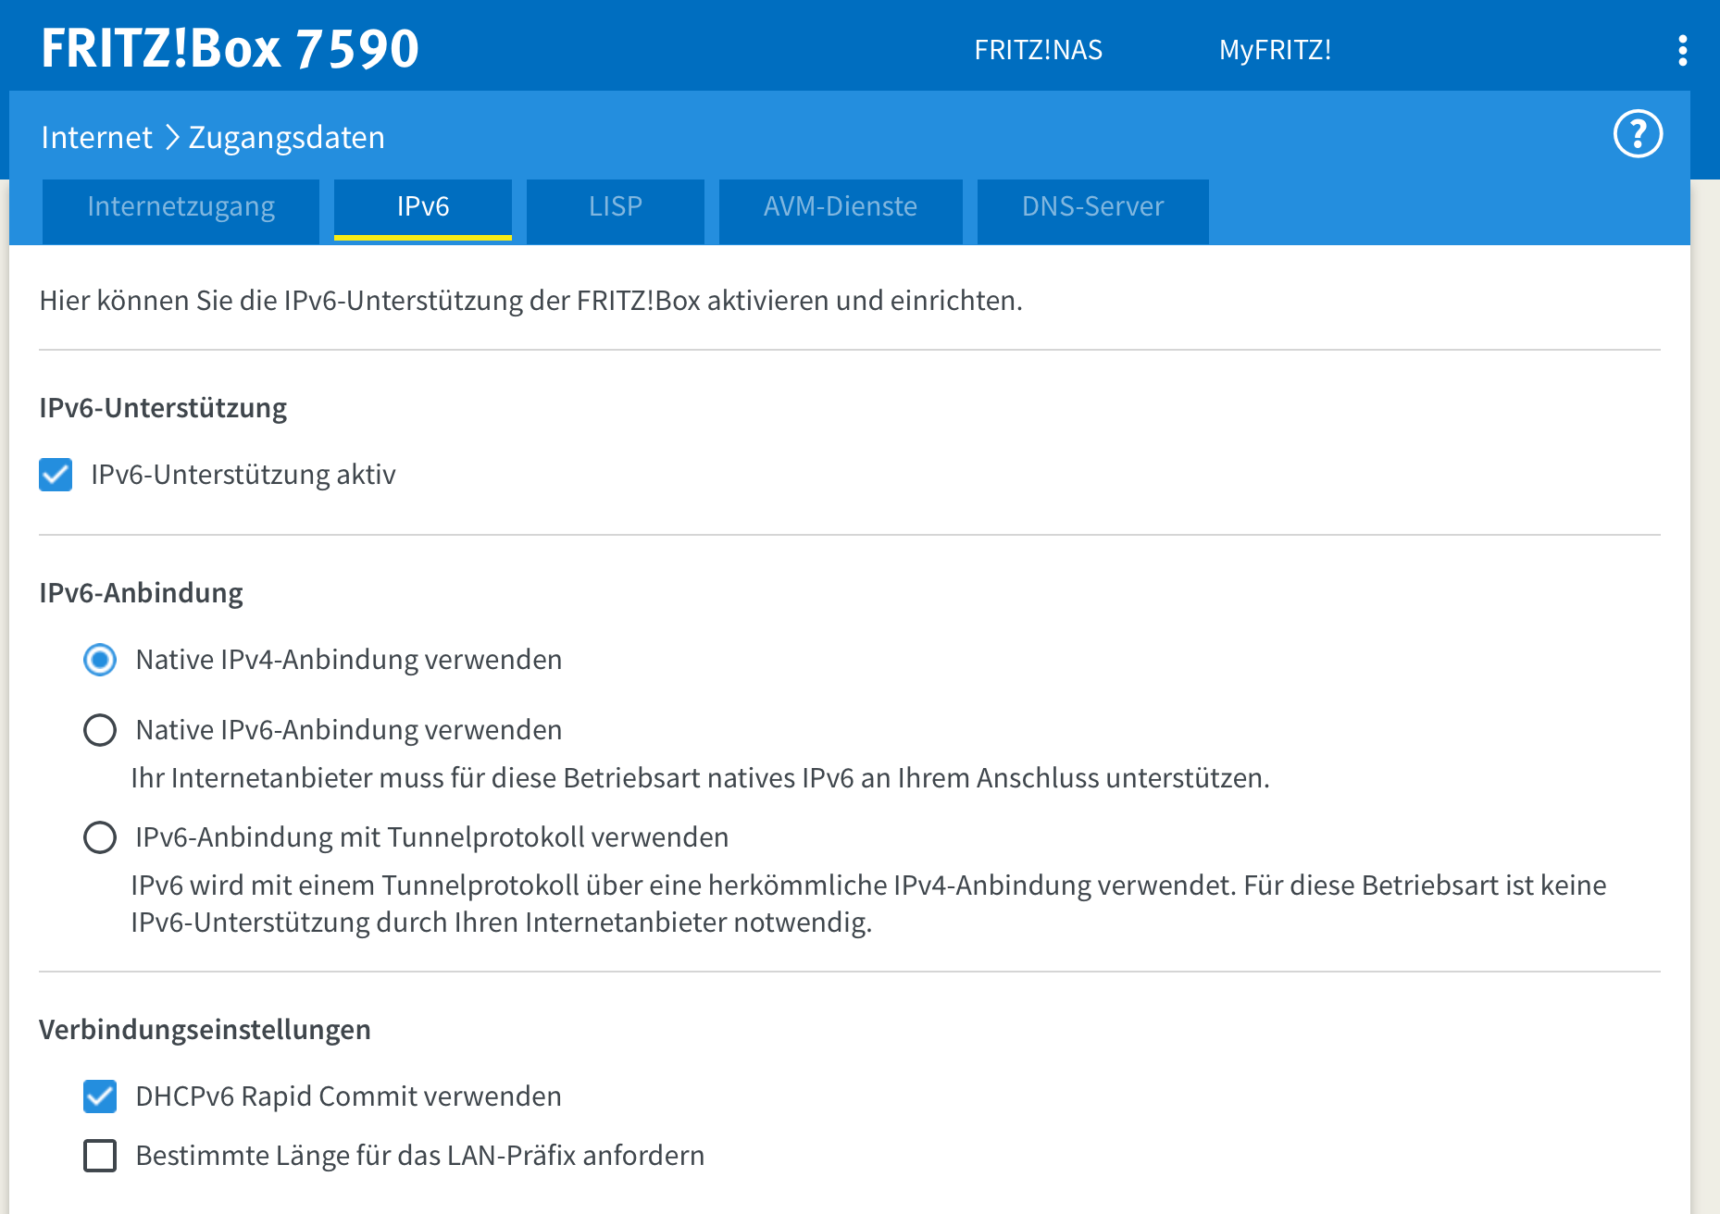Enable Bestimmte Länge für LAN-Präfix checkbox
This screenshot has height=1214, width=1720.
(x=100, y=1156)
